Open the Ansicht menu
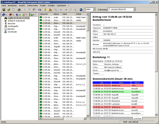Viewport: 159px width, 124px height. pyautogui.click(x=22, y=5)
